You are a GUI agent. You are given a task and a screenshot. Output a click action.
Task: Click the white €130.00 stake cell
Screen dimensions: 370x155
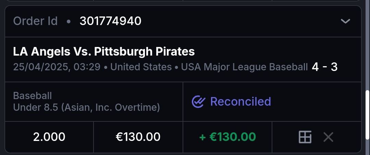click(138, 137)
